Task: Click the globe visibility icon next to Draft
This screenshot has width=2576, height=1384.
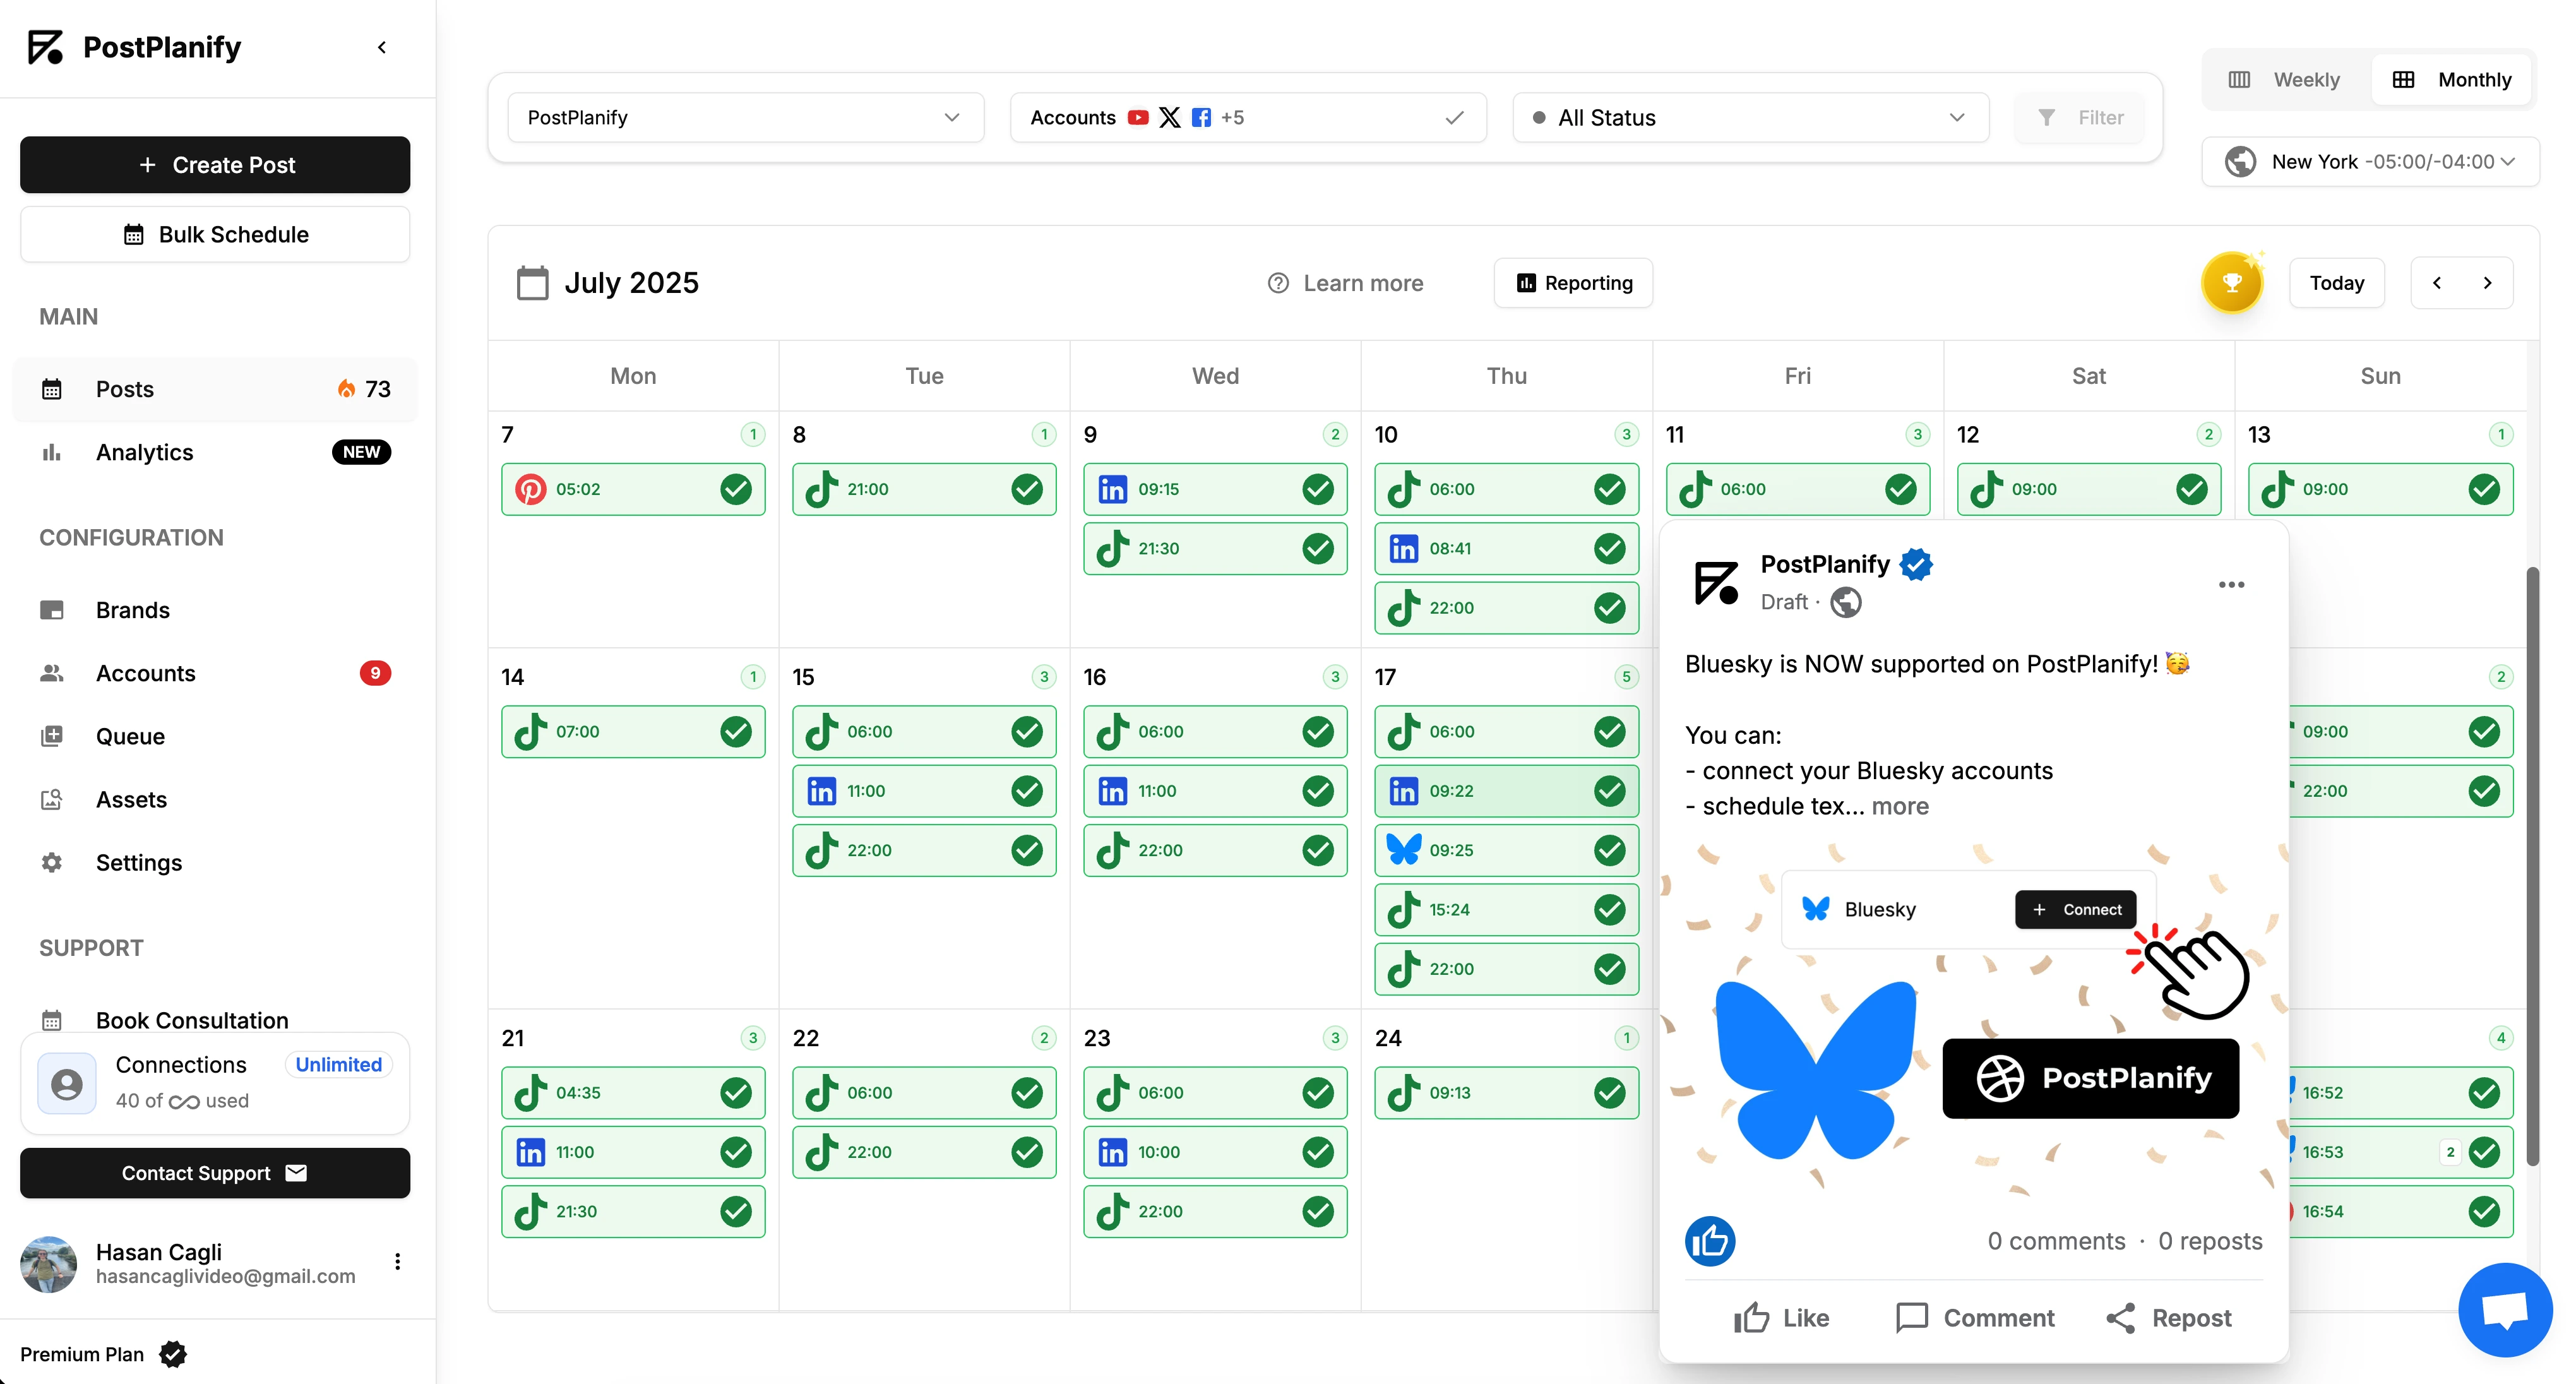Action: [x=1846, y=602]
